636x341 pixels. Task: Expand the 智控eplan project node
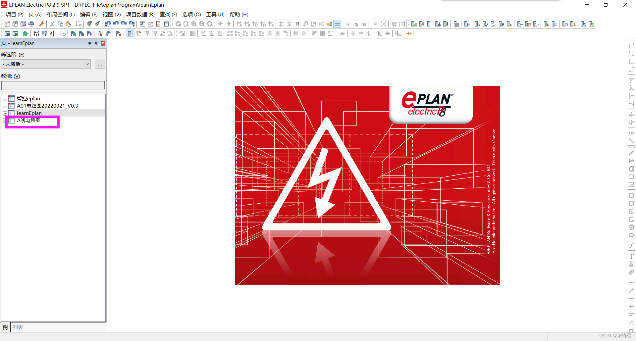click(5, 99)
